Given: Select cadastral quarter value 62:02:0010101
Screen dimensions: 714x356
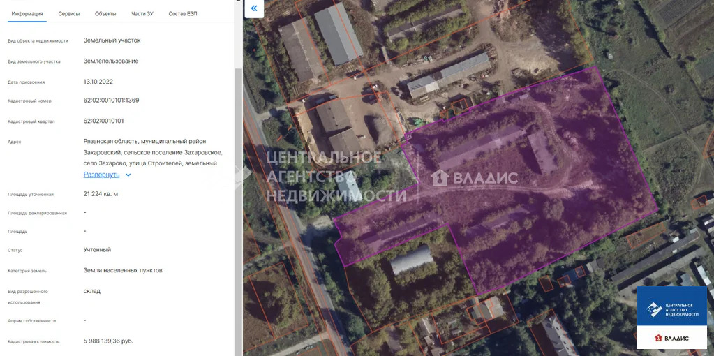Looking at the screenshot, I should 103,121.
